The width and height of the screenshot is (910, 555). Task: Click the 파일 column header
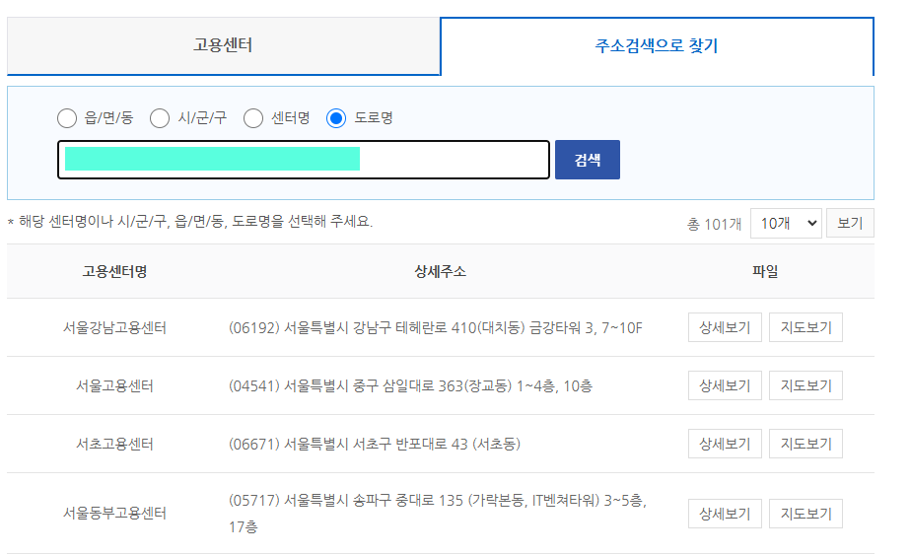pyautogui.click(x=765, y=271)
